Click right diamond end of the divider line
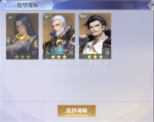The image size is (154, 122). (x=149, y=101)
